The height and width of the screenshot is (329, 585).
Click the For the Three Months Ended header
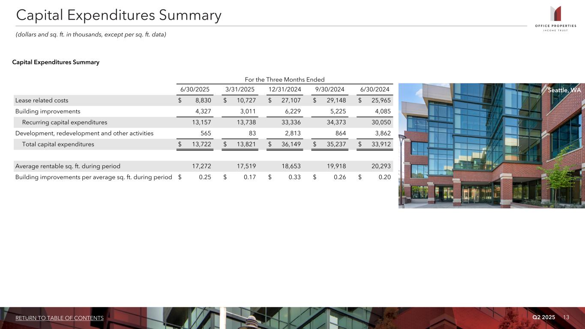point(285,80)
